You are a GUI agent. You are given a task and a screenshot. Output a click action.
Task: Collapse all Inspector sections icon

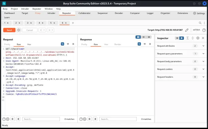193,38
